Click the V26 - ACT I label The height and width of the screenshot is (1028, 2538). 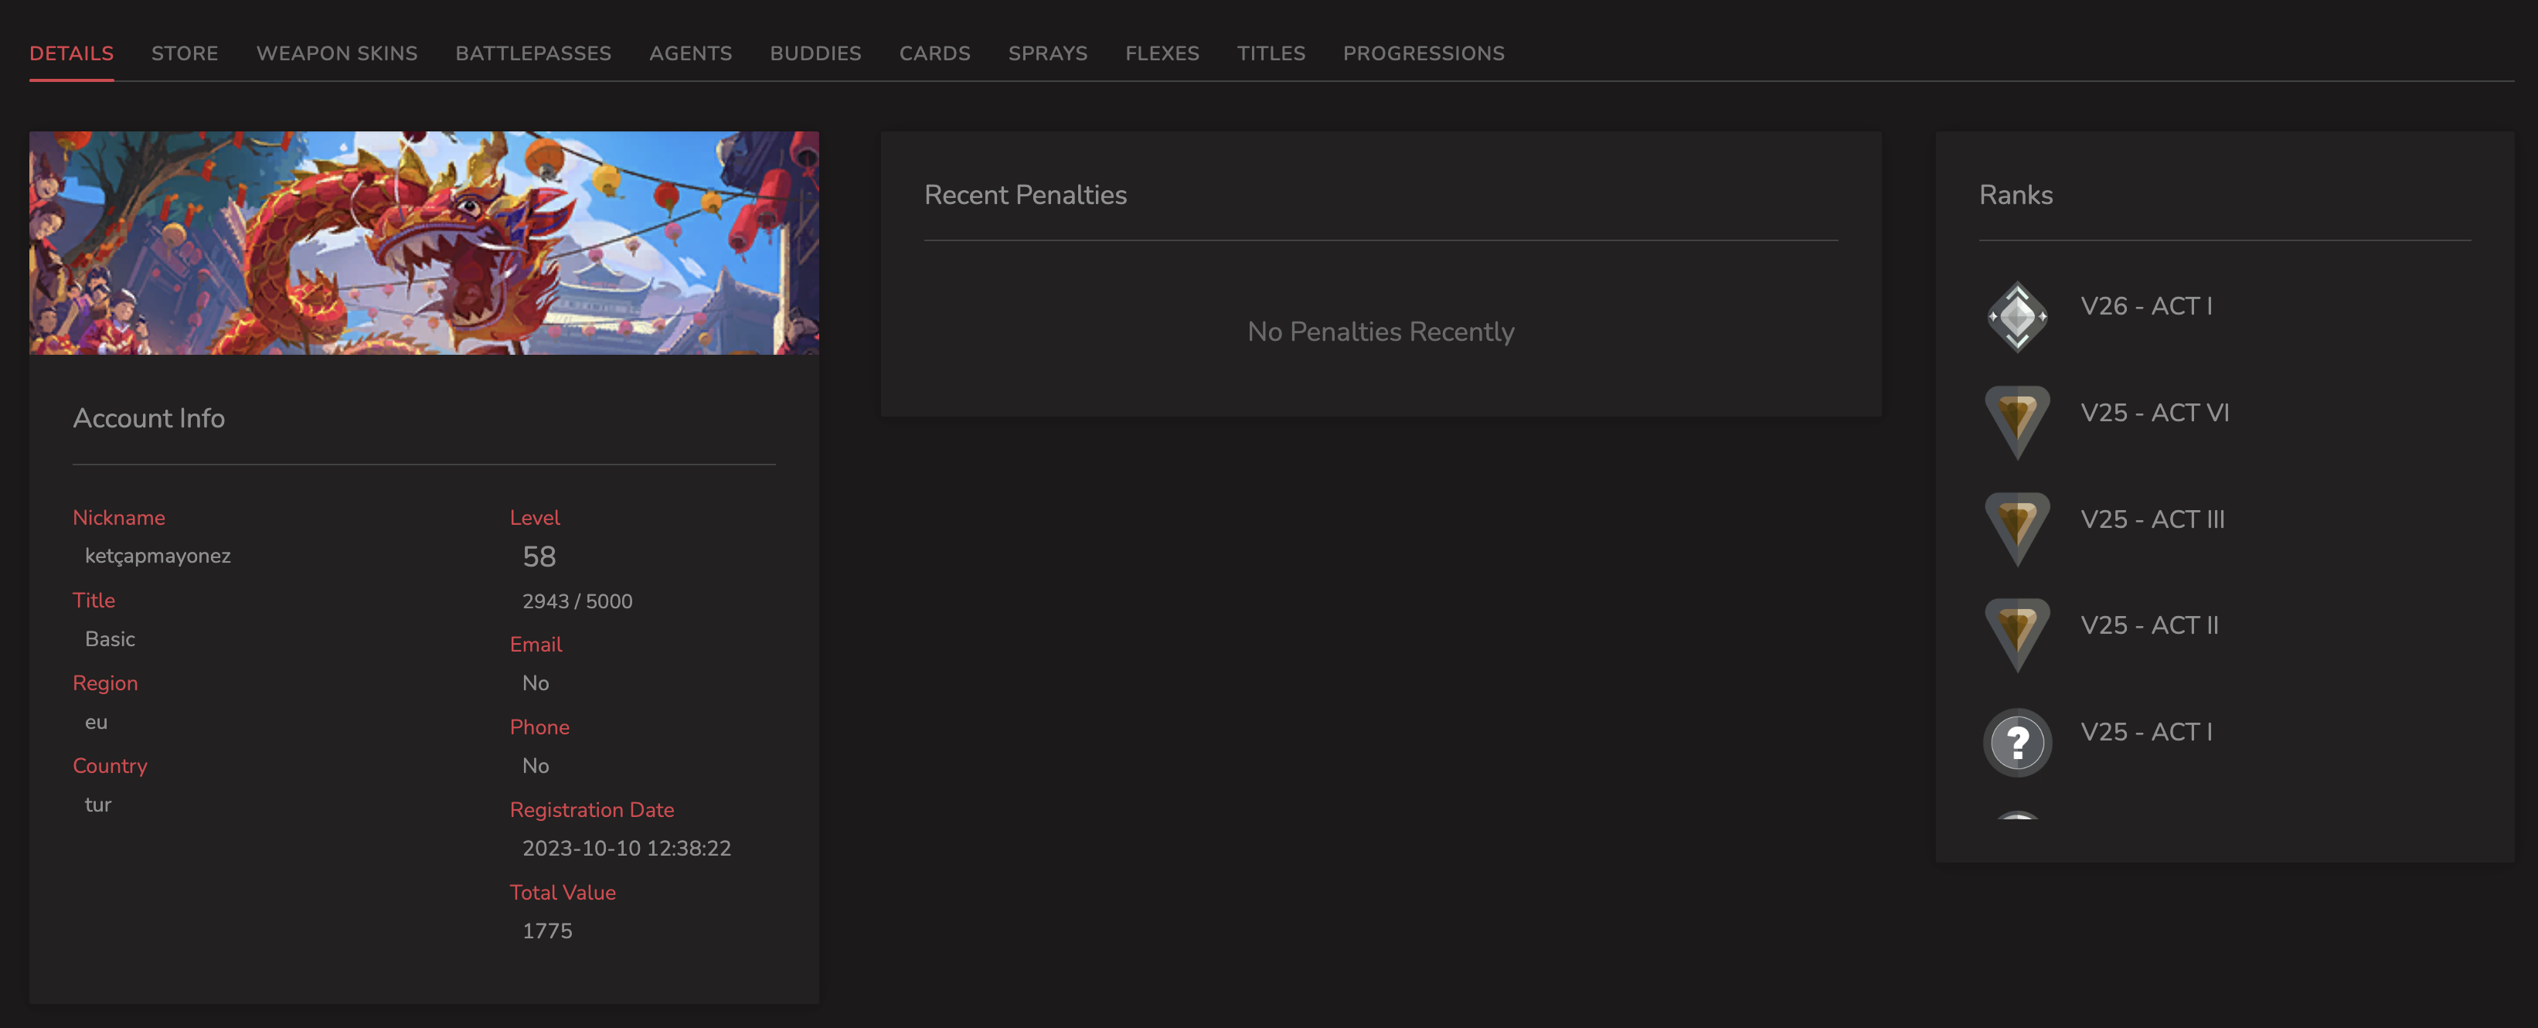(2146, 305)
